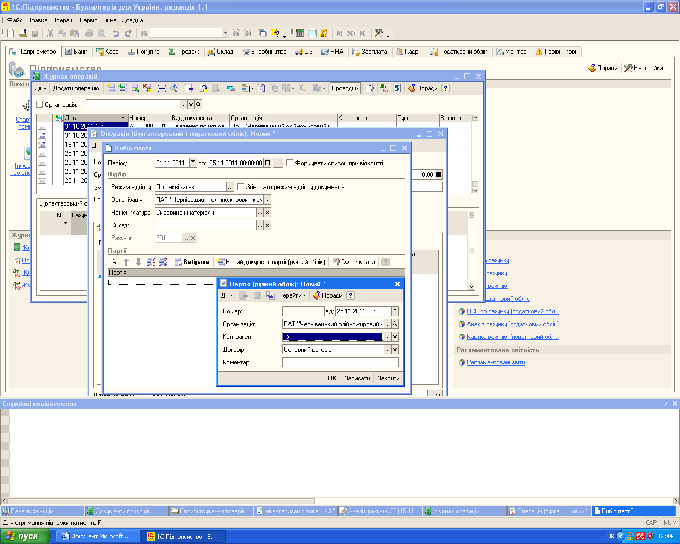Click the find by number icon in Журнал операцій
The height and width of the screenshot is (544, 680).
(x=174, y=88)
